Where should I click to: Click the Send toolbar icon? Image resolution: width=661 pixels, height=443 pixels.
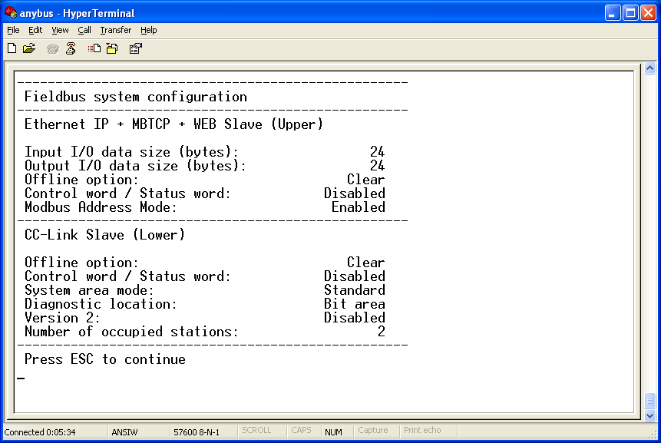point(94,48)
